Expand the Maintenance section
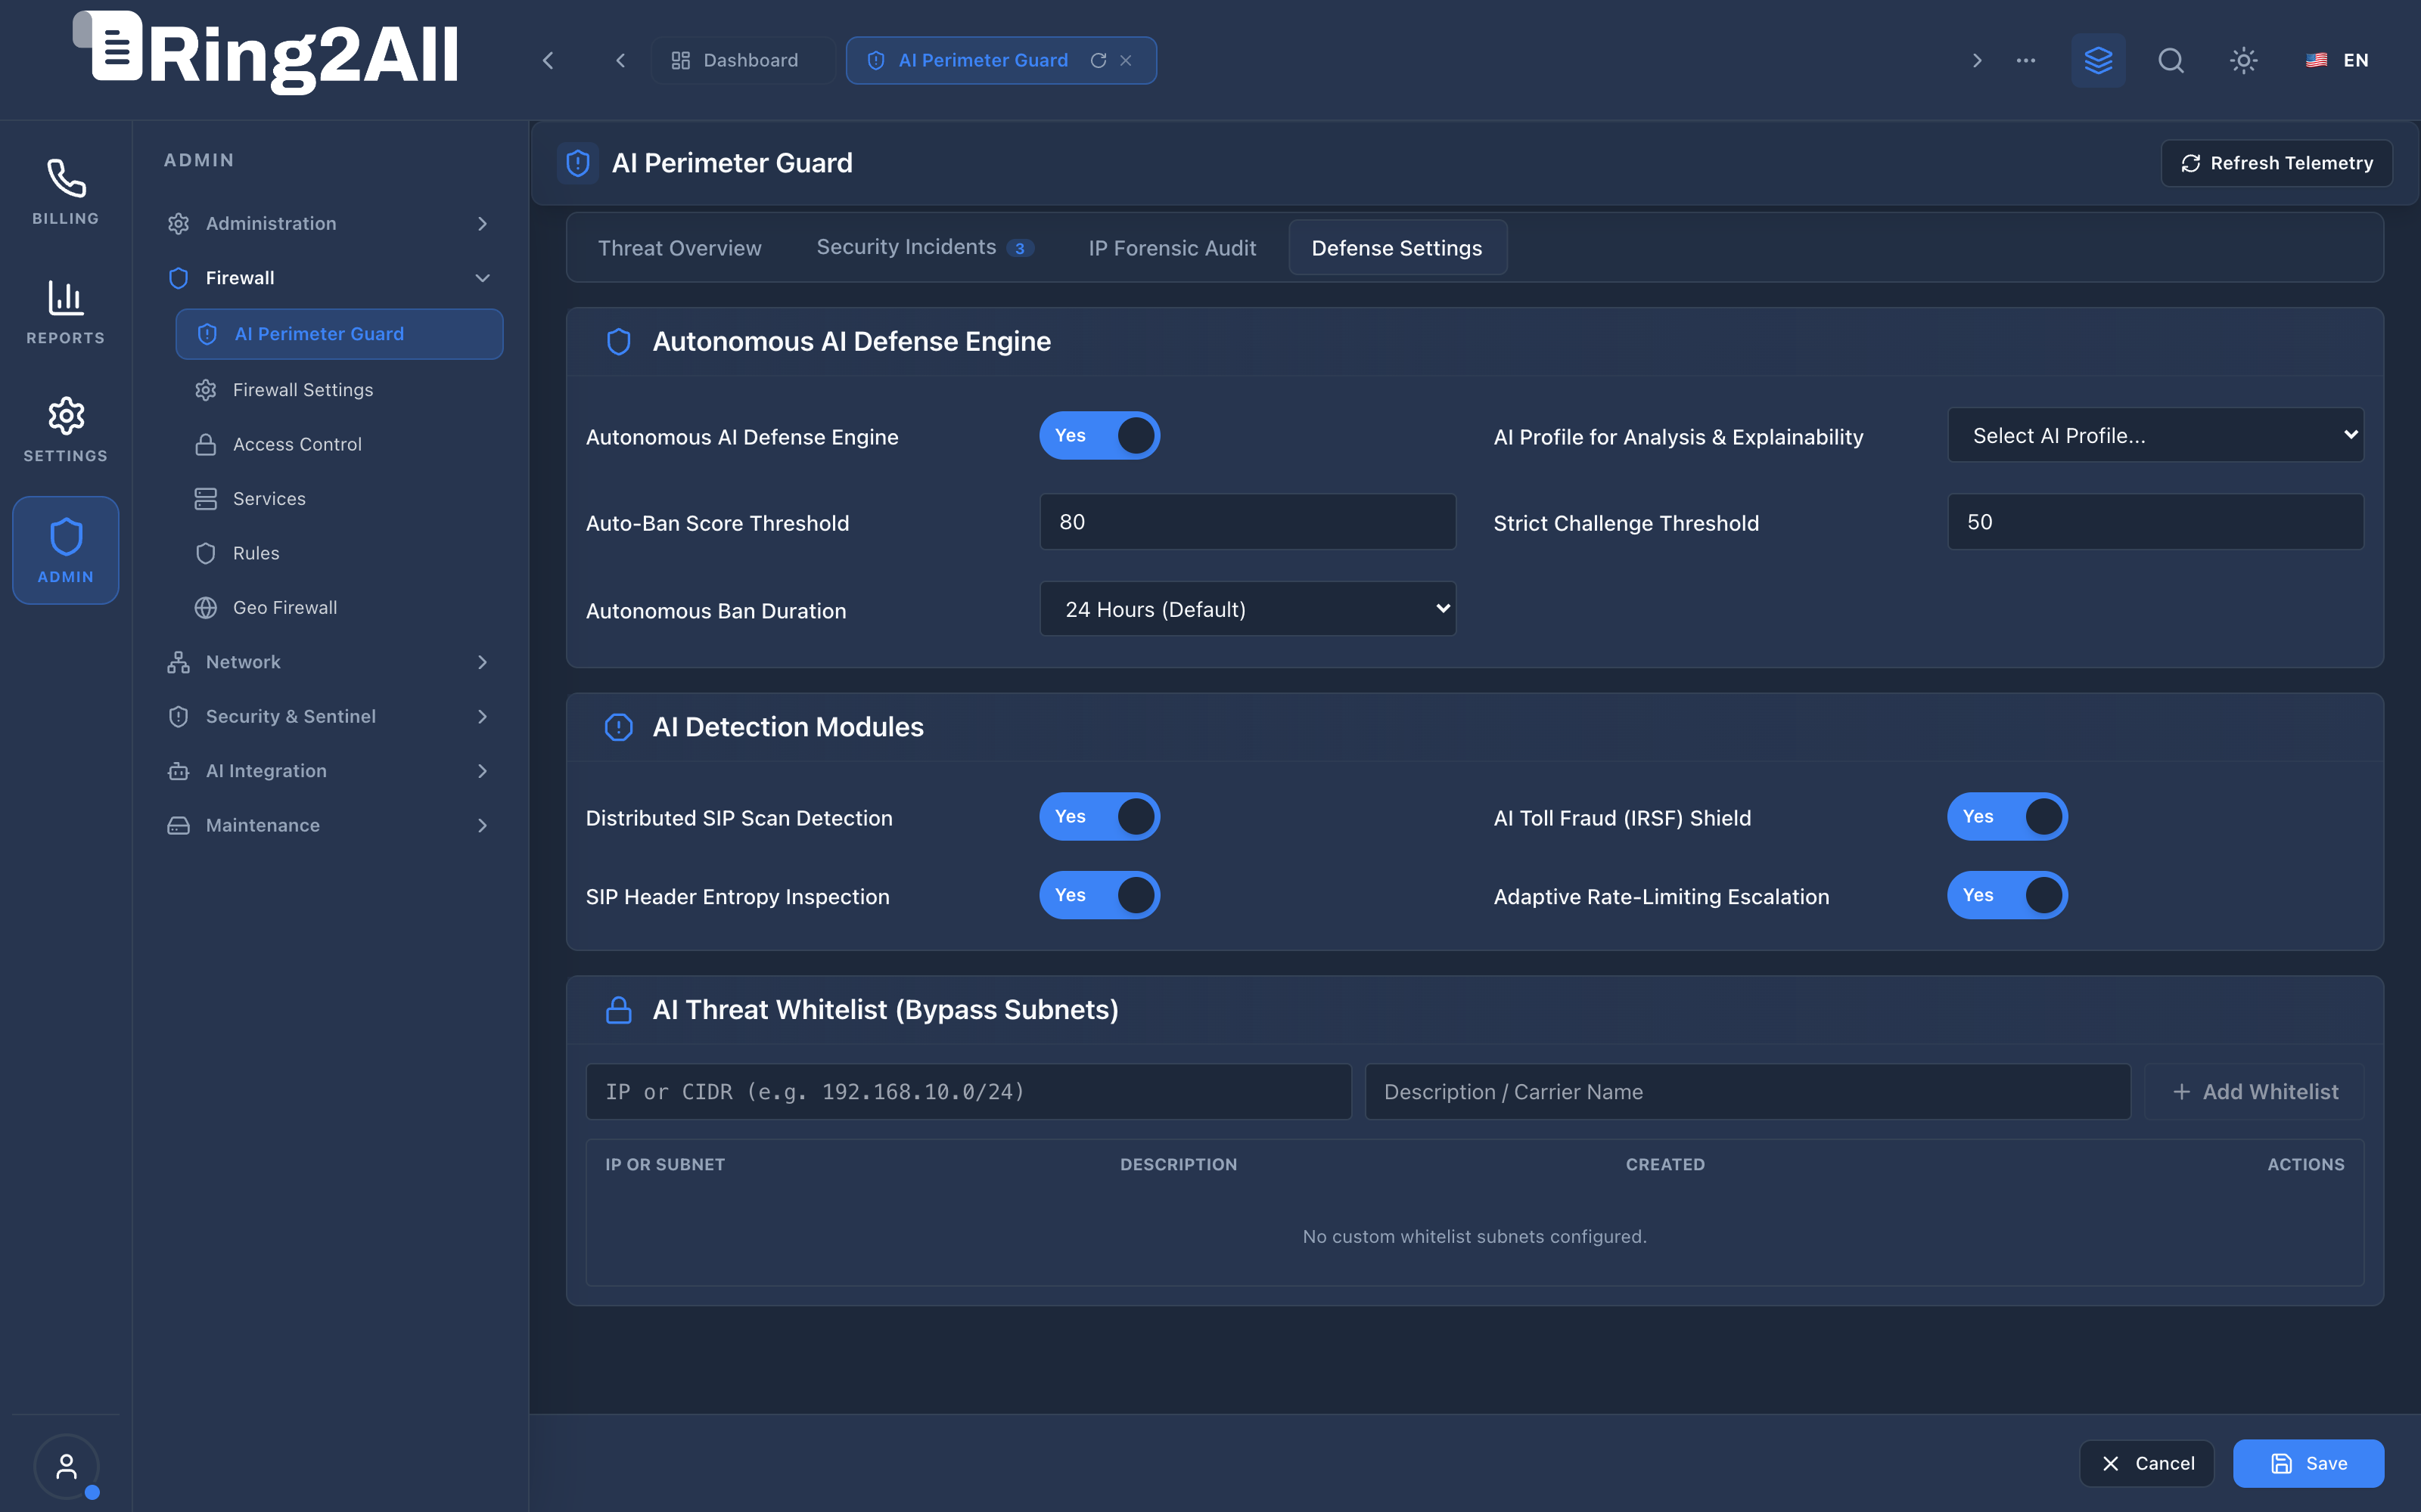2421x1512 pixels. coord(329,825)
